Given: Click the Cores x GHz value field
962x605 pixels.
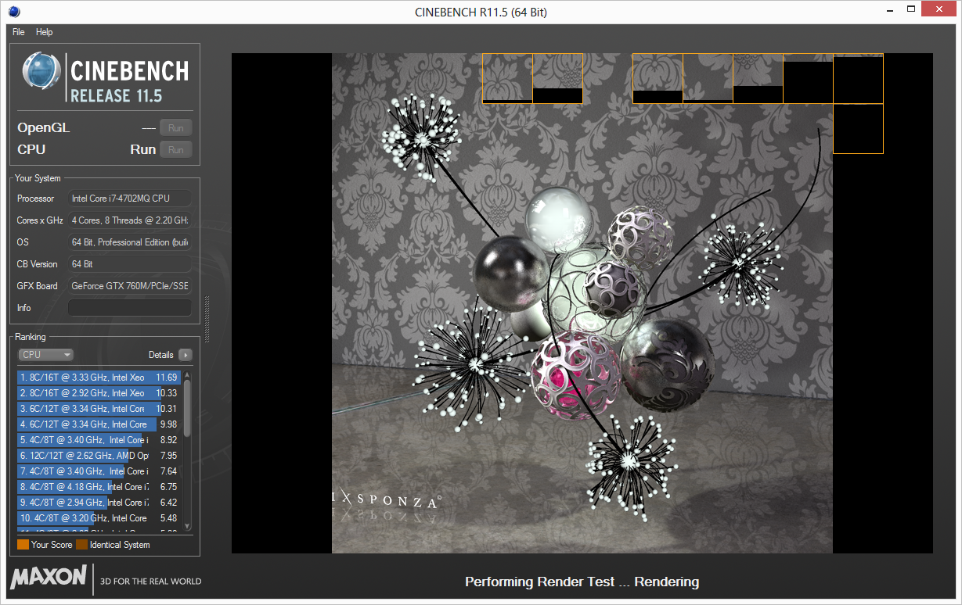Looking at the screenshot, I should click(130, 220).
